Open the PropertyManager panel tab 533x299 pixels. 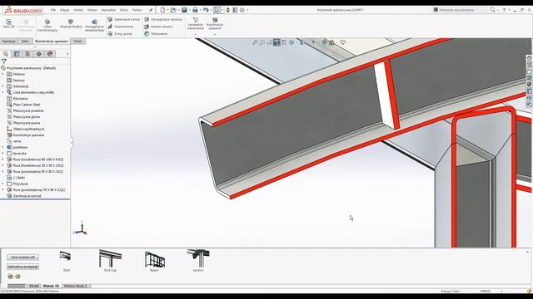point(17,54)
